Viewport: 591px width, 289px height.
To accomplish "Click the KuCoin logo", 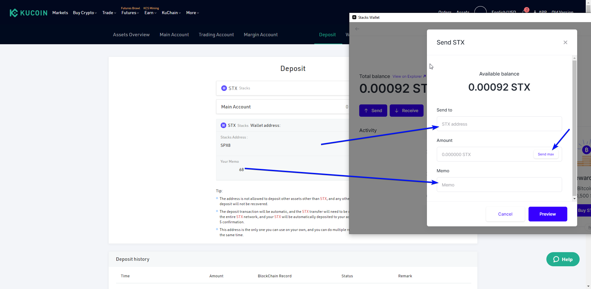I will pyautogui.click(x=29, y=13).
